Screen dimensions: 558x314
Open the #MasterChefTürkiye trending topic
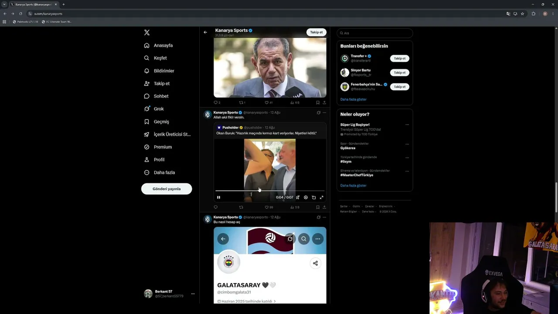pos(357,175)
